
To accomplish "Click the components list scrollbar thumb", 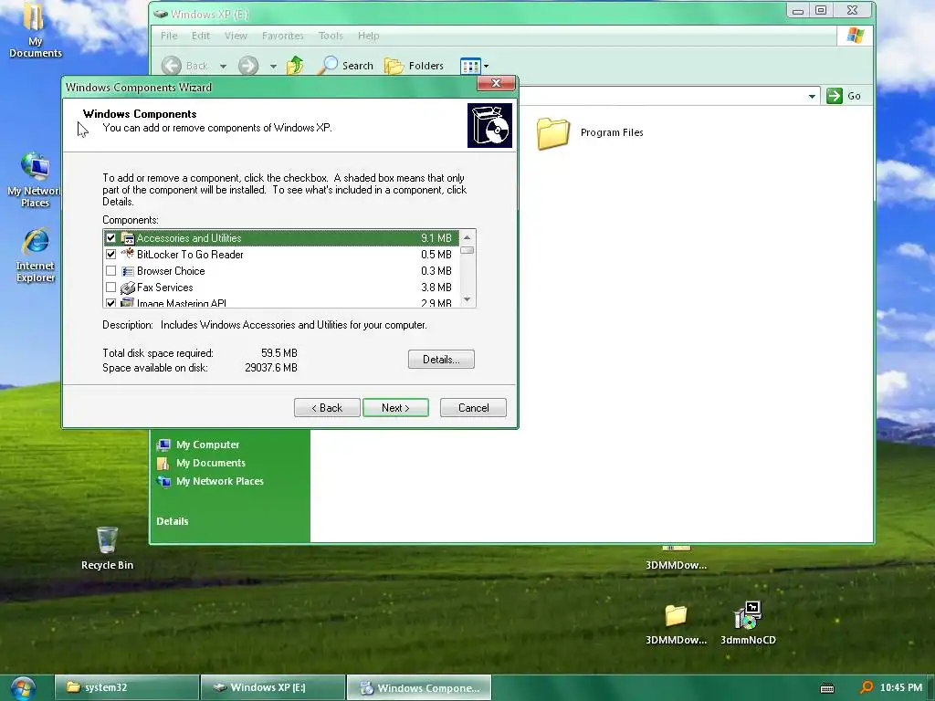I will (x=467, y=250).
